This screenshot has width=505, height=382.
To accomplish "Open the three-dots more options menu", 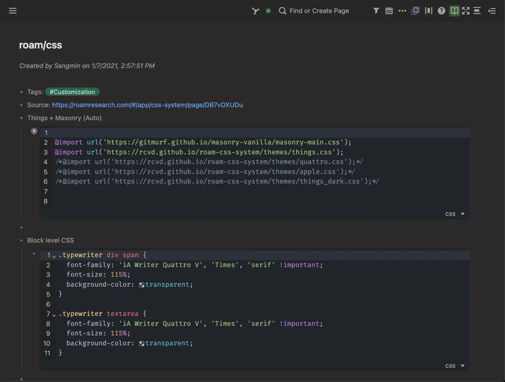I will click(x=402, y=11).
